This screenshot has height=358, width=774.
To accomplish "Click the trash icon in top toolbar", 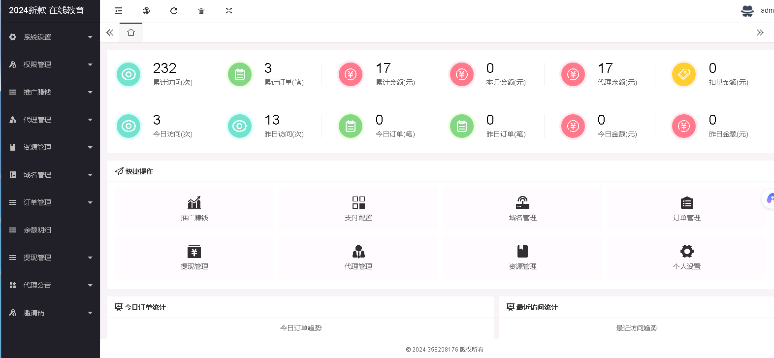I will 201,11.
